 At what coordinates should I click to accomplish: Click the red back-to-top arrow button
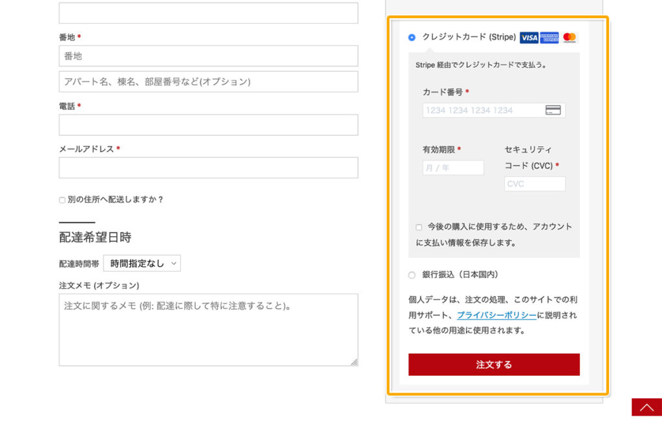[646, 407]
